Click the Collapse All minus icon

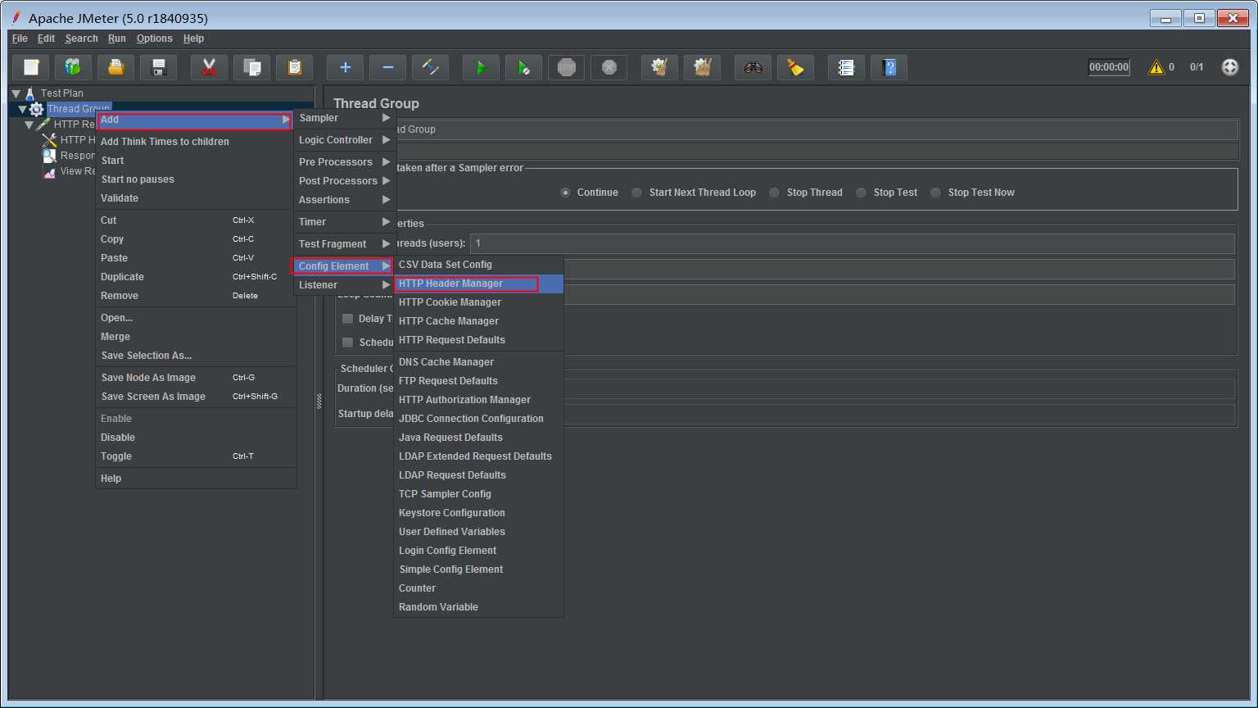coord(387,67)
